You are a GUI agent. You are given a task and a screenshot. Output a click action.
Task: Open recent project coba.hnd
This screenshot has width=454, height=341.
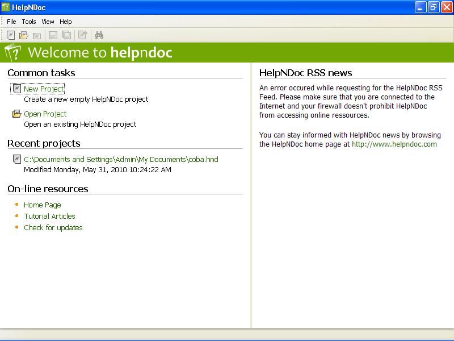point(121,159)
